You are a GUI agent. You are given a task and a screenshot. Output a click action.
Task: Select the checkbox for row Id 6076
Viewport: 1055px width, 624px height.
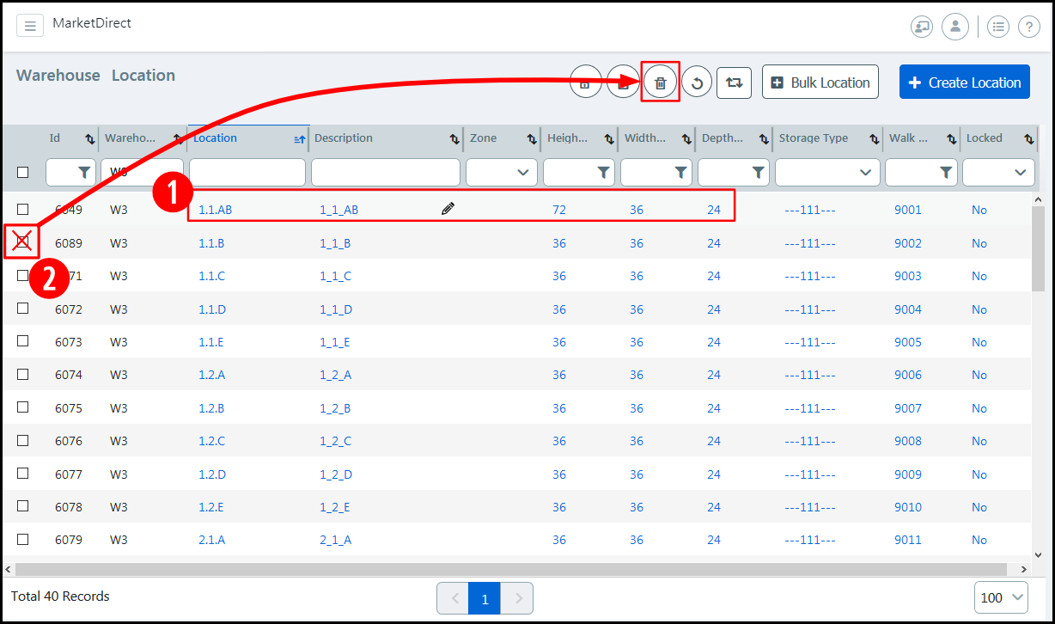click(23, 440)
